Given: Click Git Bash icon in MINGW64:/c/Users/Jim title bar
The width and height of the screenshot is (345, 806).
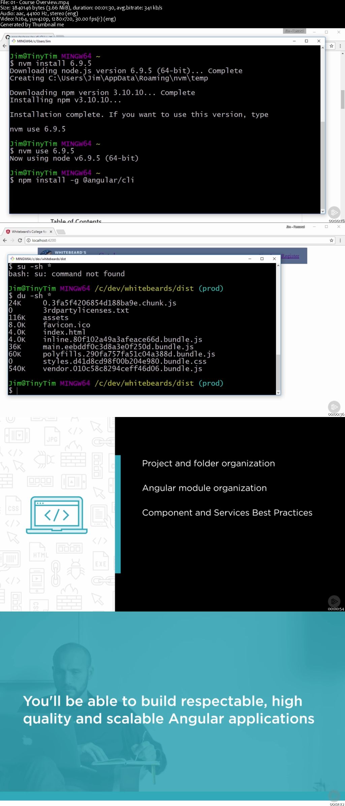Looking at the screenshot, I should point(14,41).
